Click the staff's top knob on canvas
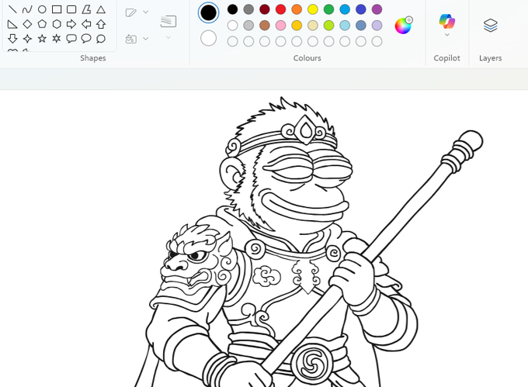This screenshot has height=387, width=528. (x=470, y=141)
